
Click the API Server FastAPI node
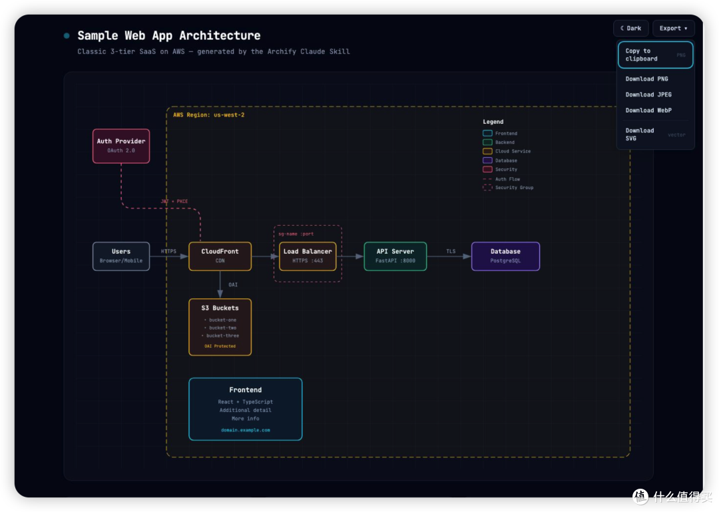(x=395, y=256)
